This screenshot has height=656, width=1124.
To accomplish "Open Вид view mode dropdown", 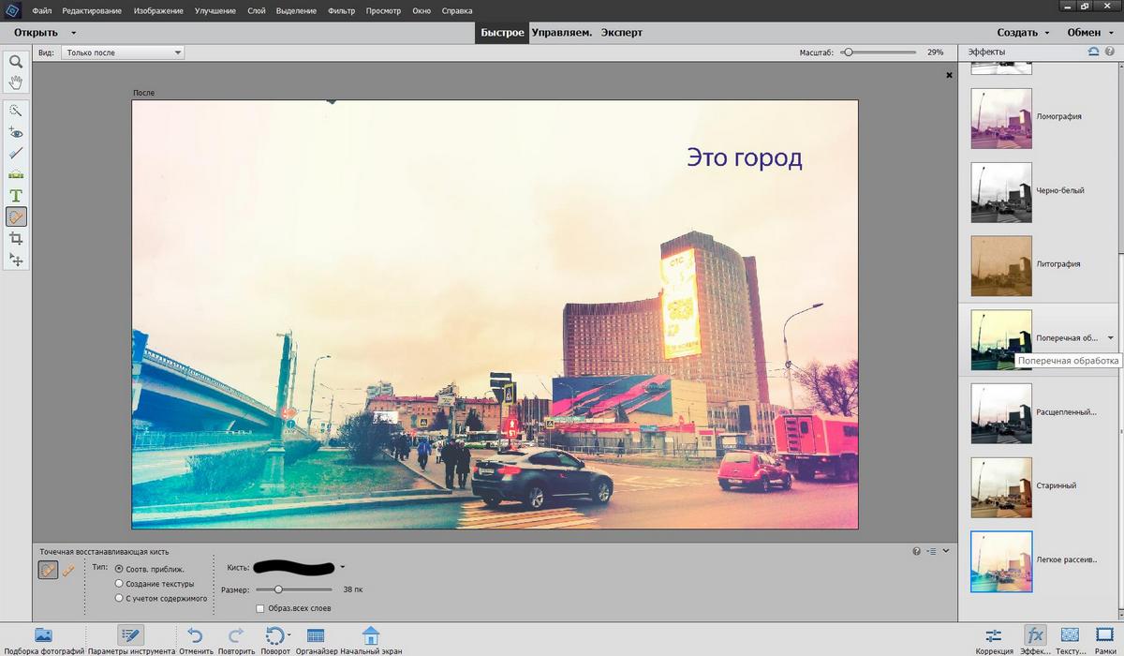I will (x=123, y=52).
